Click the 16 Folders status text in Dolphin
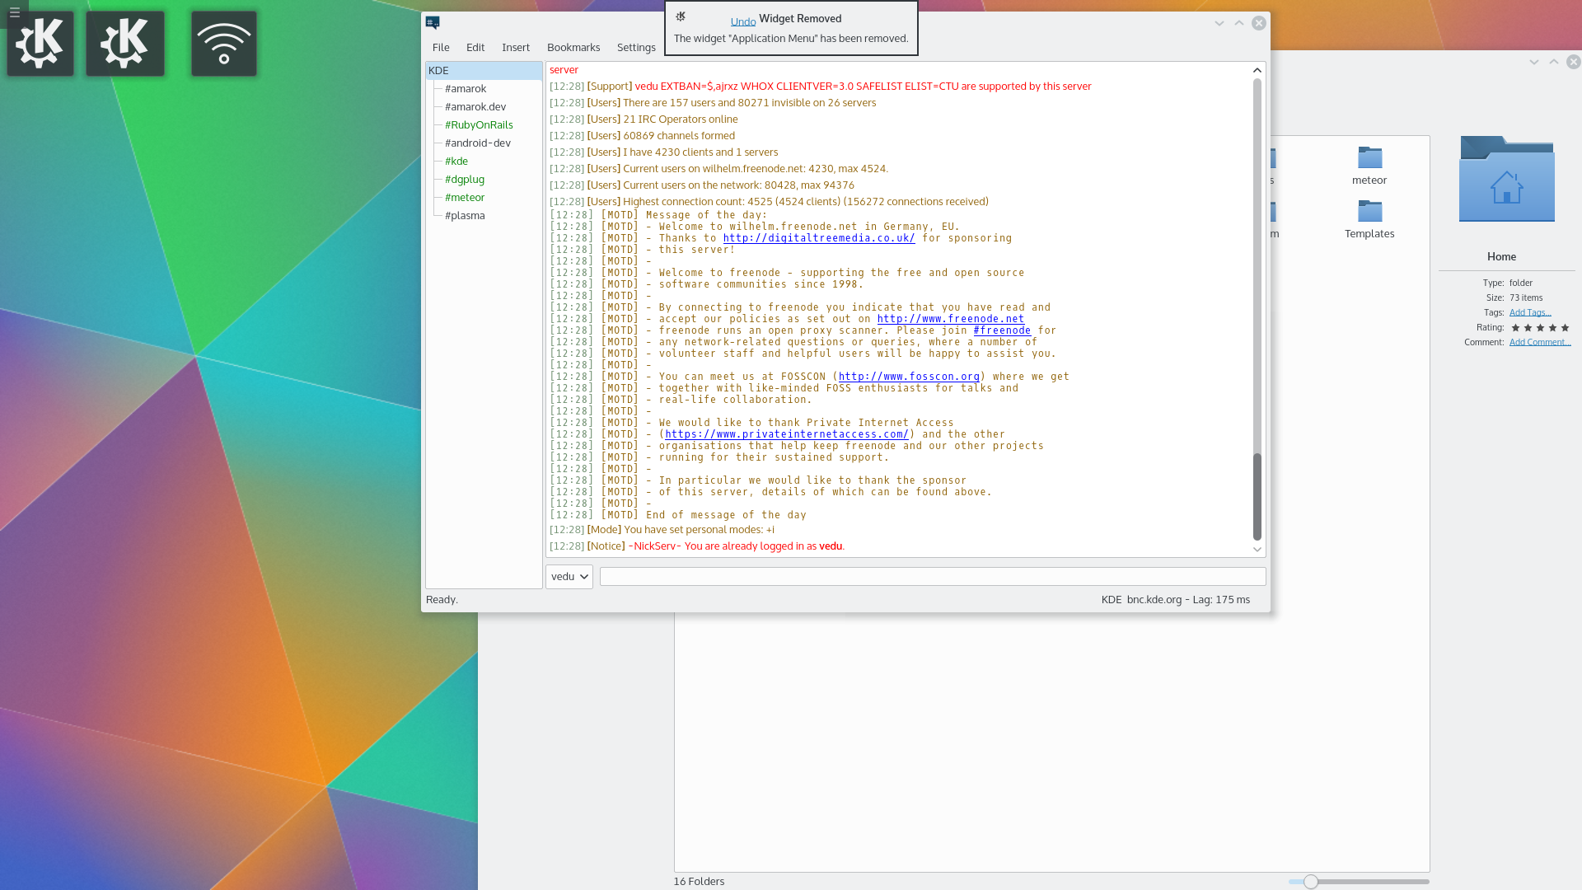Viewport: 1582px width, 890px height. point(699,882)
